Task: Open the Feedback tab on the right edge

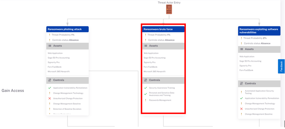Action: pyautogui.click(x=281, y=66)
